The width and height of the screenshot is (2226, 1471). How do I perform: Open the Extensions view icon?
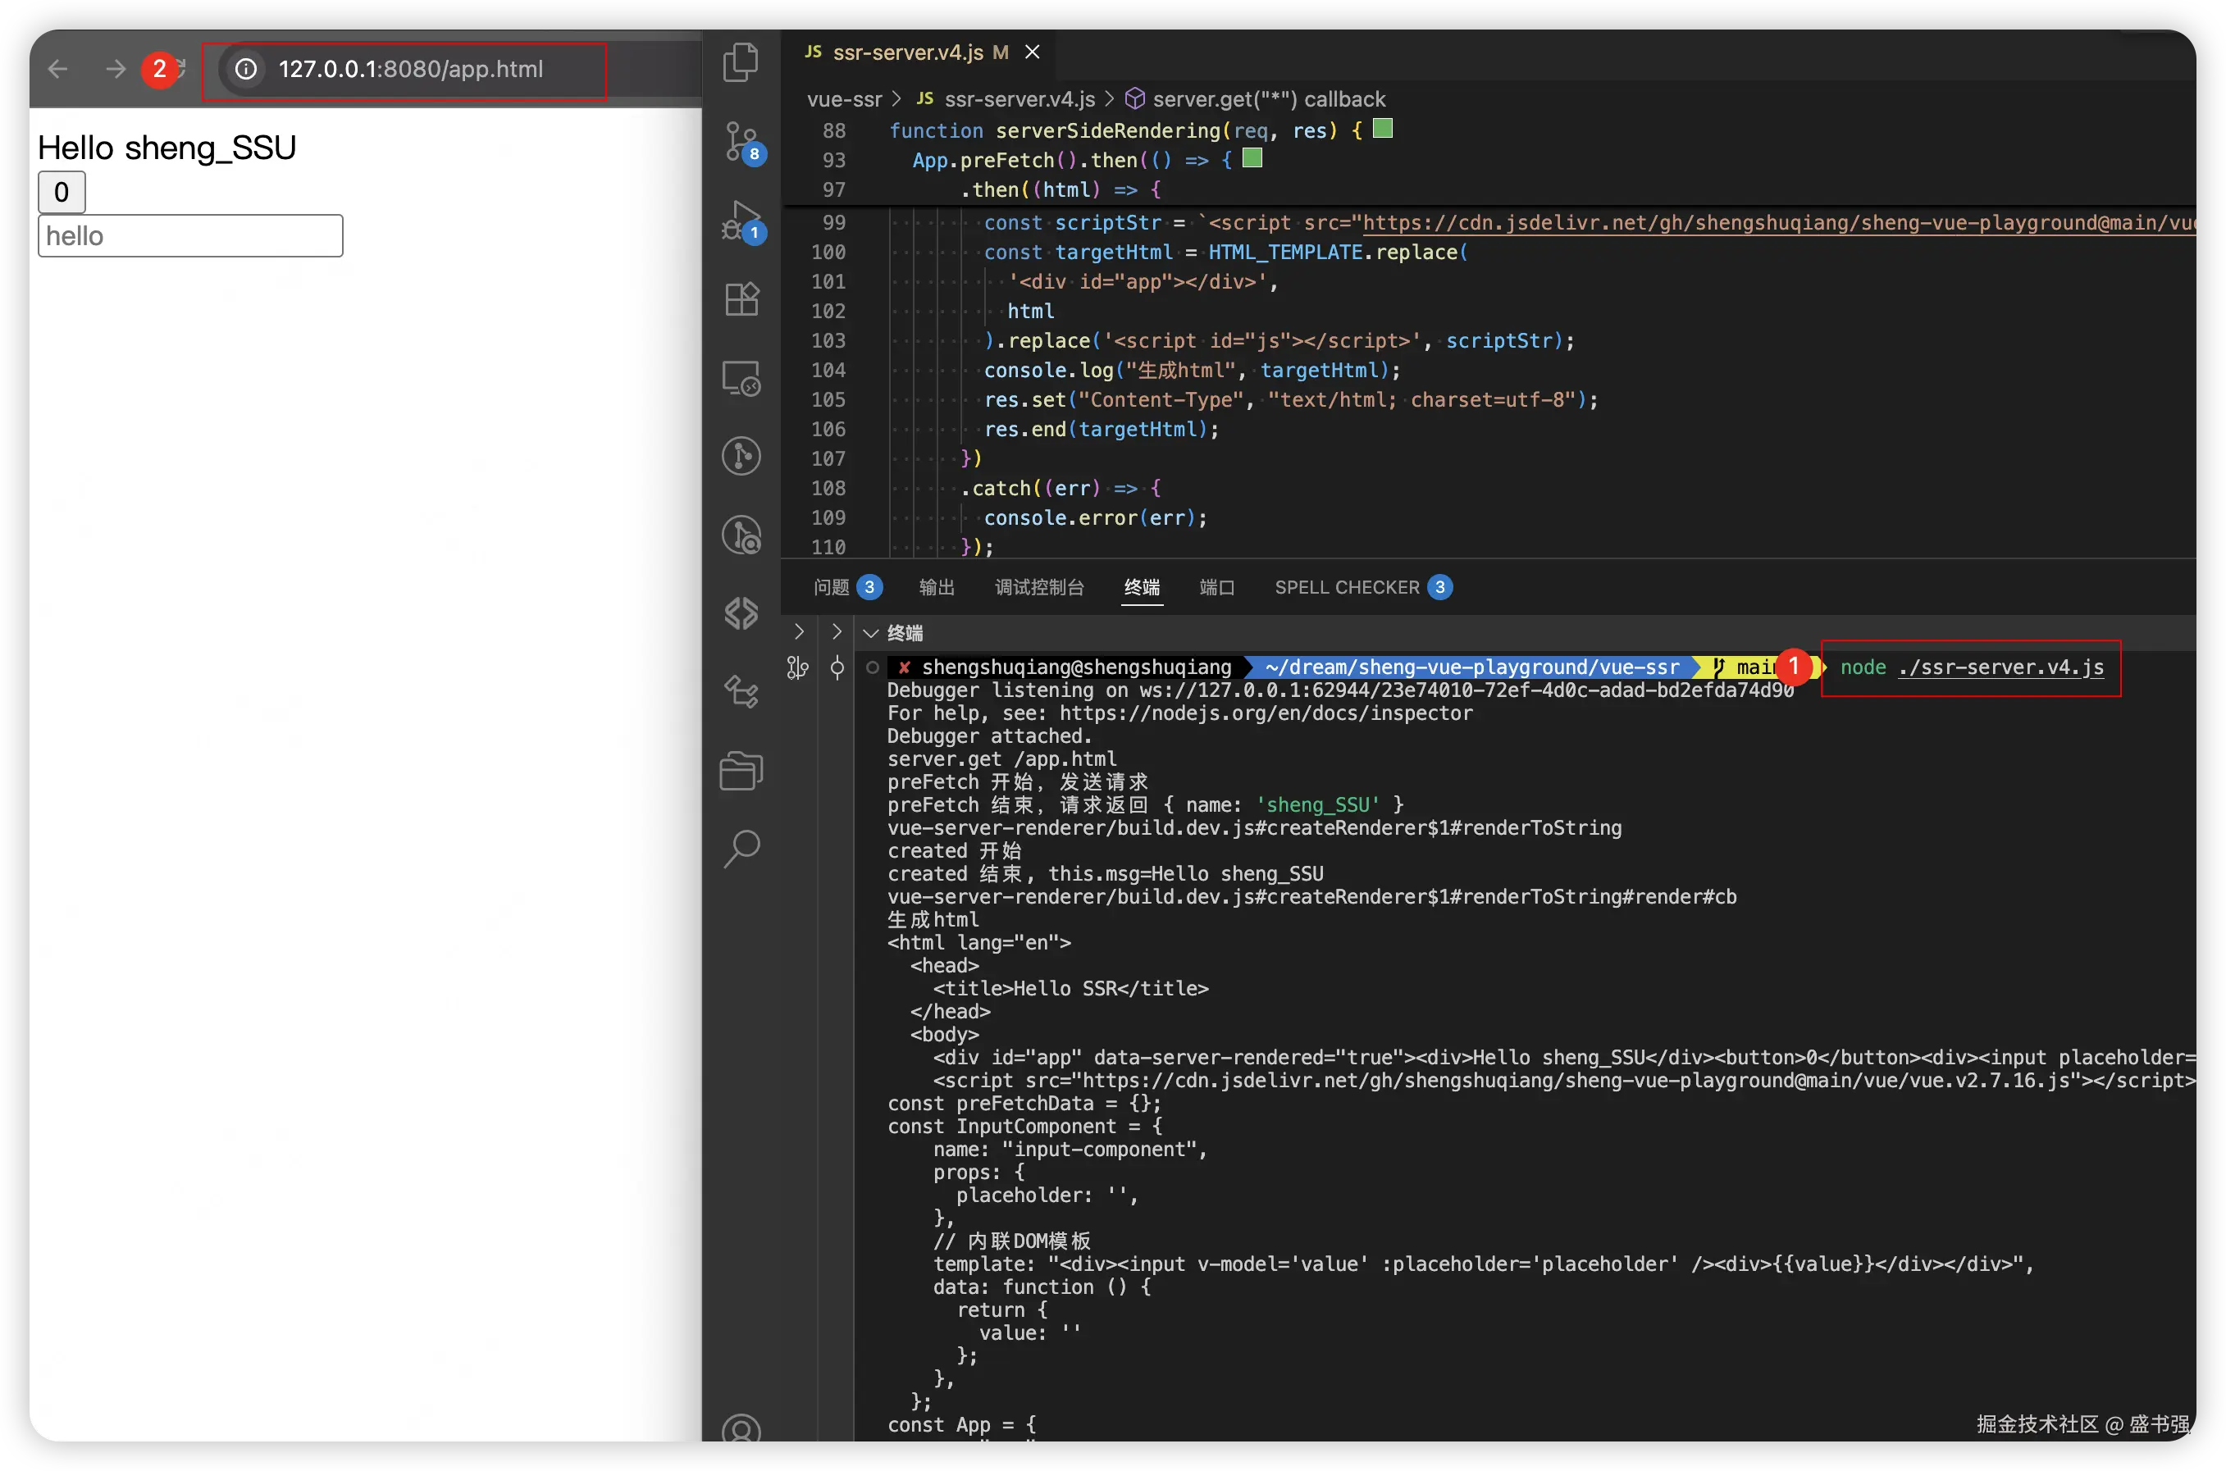point(741,299)
